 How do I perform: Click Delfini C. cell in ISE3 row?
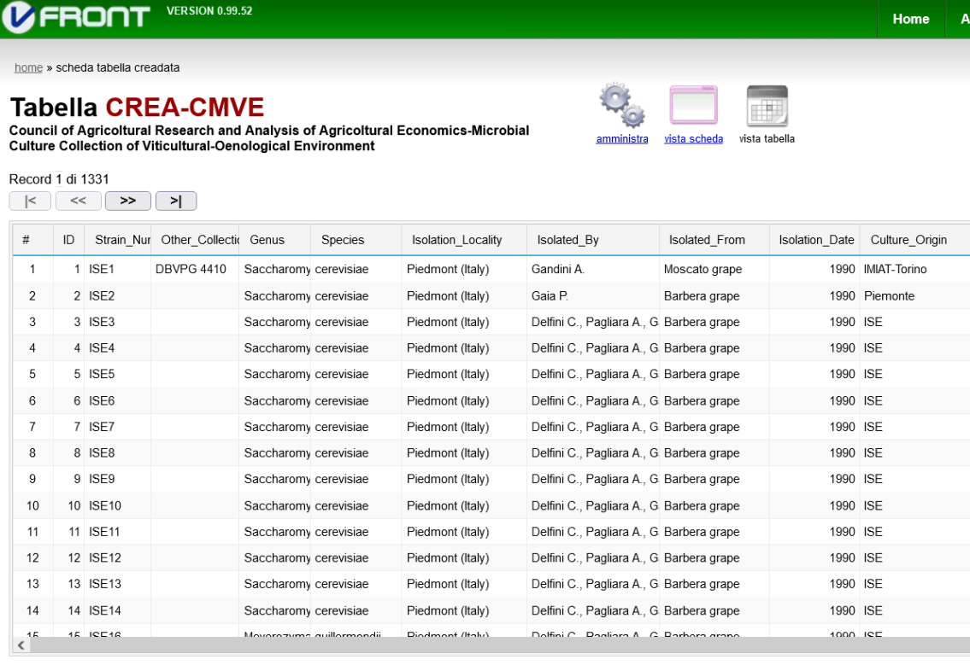pos(592,322)
